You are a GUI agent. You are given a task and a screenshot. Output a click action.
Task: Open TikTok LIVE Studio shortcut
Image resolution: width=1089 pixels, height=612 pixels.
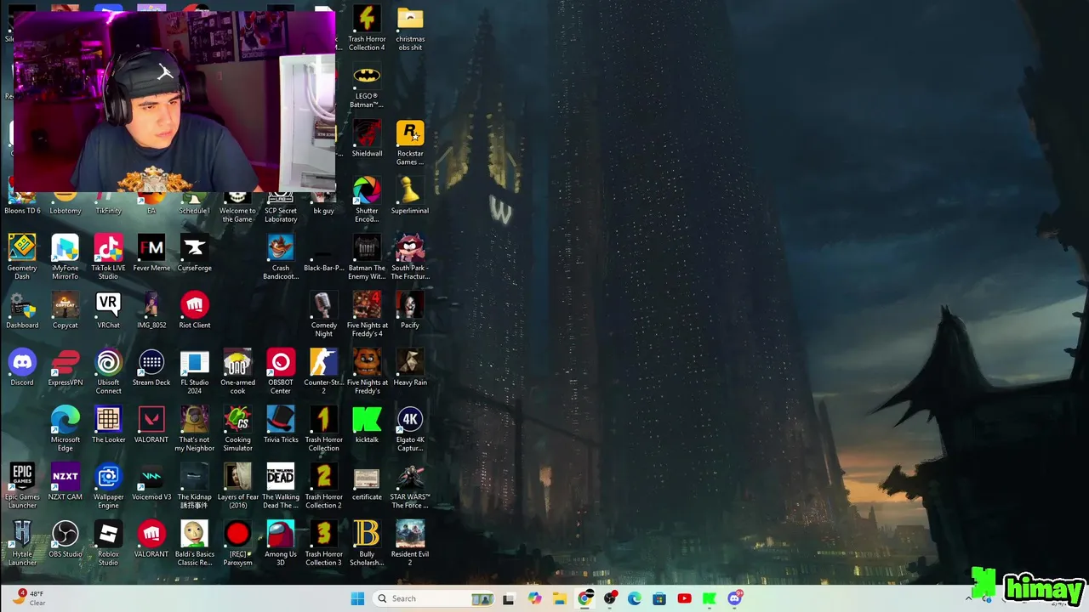point(108,257)
